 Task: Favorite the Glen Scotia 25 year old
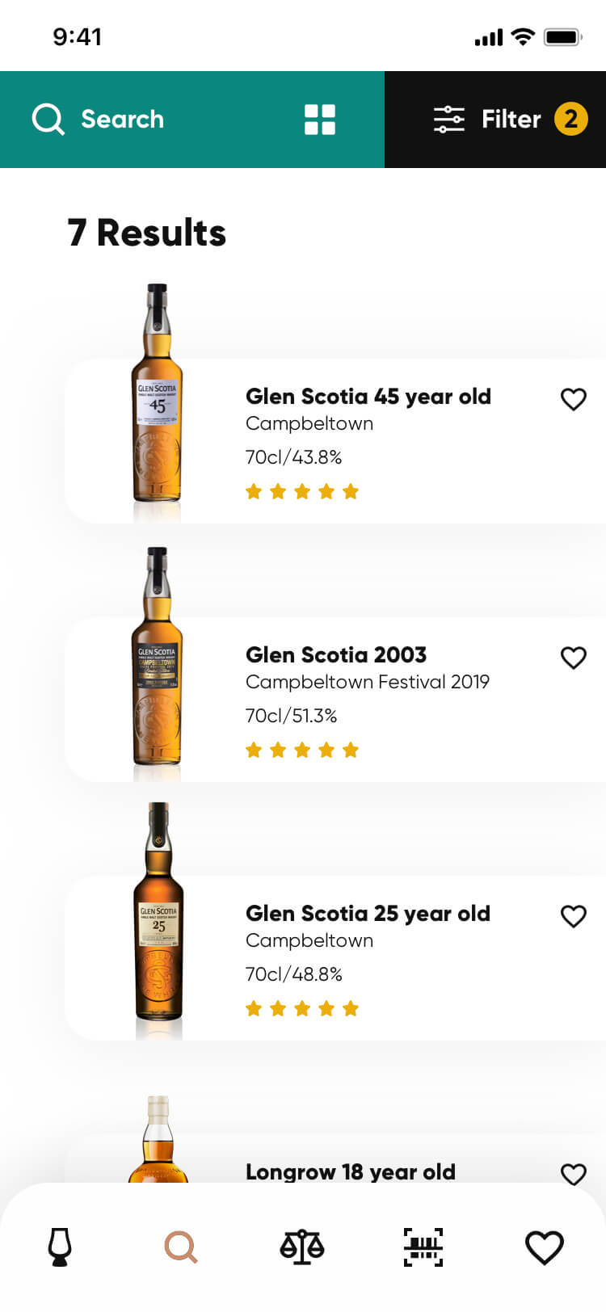[x=573, y=916]
